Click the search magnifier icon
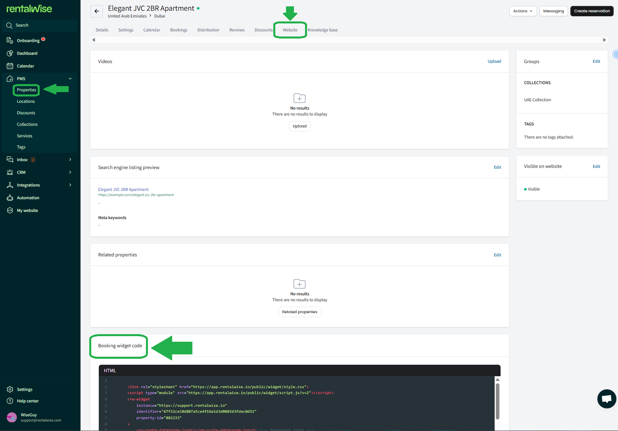The width and height of the screenshot is (618, 431). 10,25
